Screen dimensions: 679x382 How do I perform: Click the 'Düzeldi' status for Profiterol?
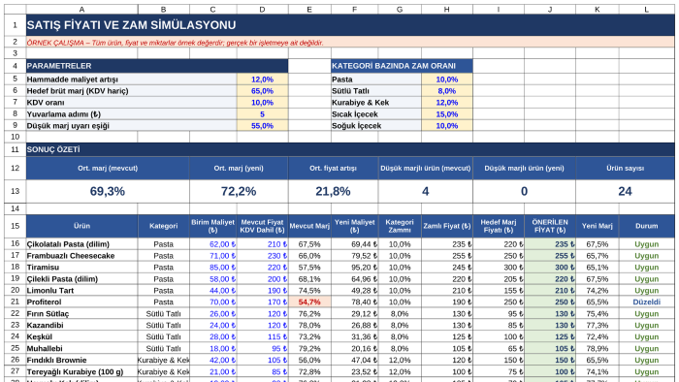[x=647, y=302]
